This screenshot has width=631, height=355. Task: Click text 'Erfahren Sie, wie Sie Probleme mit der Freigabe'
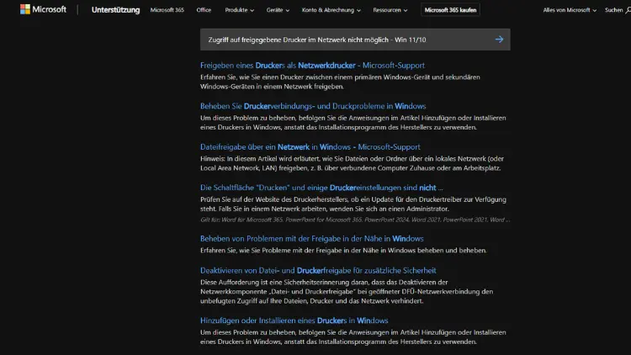[343, 251]
